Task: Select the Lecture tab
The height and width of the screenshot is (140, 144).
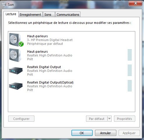Action: point(11,14)
